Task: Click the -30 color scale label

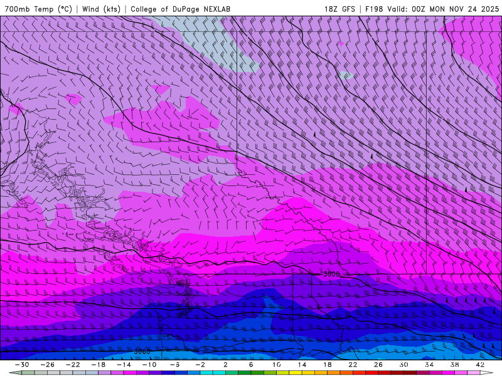Action: point(22,365)
